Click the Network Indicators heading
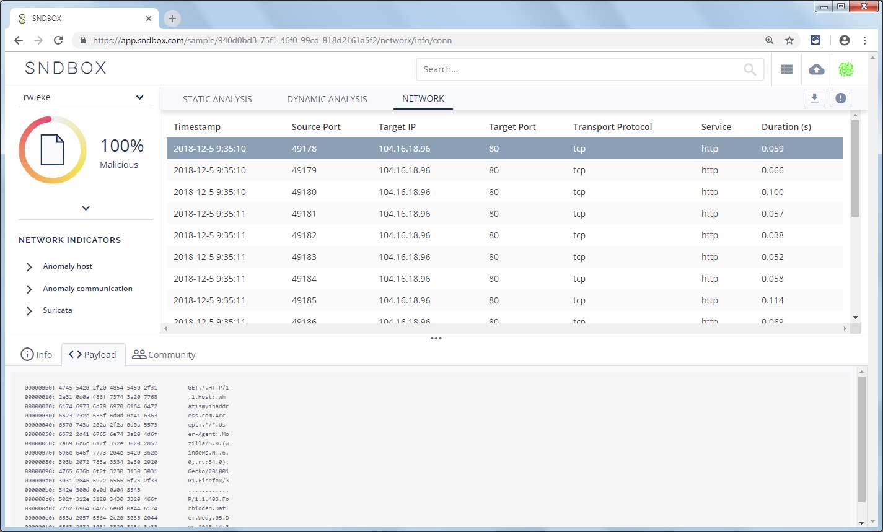Image resolution: width=883 pixels, height=532 pixels. pyautogui.click(x=70, y=240)
